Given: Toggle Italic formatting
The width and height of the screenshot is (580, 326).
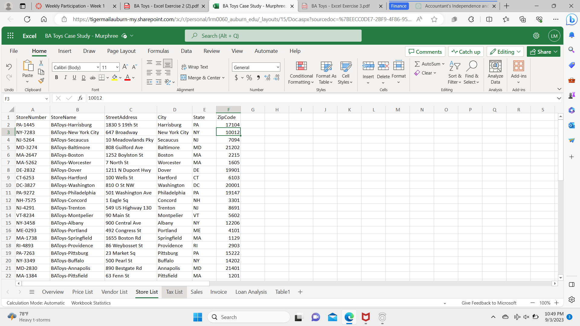Looking at the screenshot, I should coord(65,78).
